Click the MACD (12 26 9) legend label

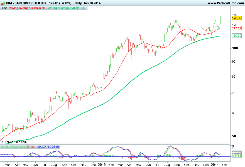pos(48,147)
